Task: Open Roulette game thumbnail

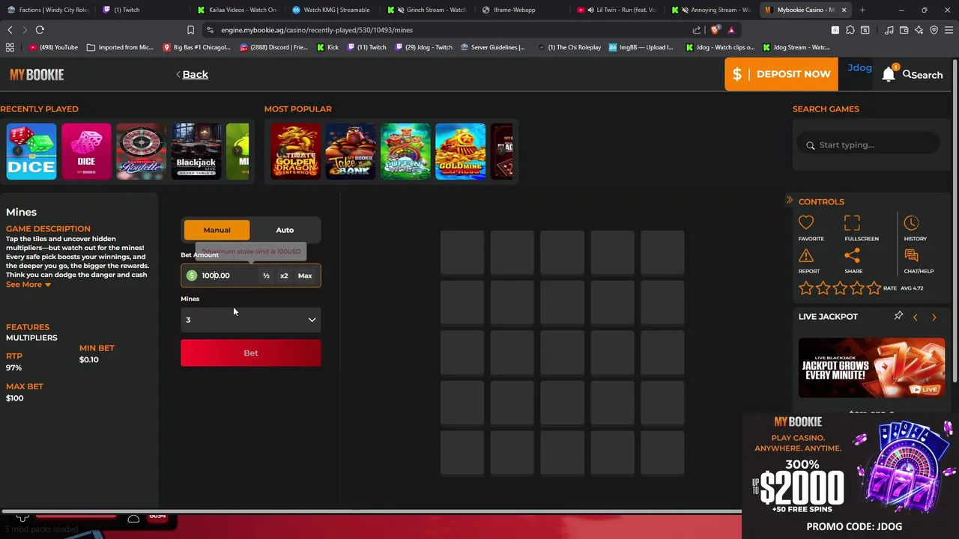Action: (141, 151)
